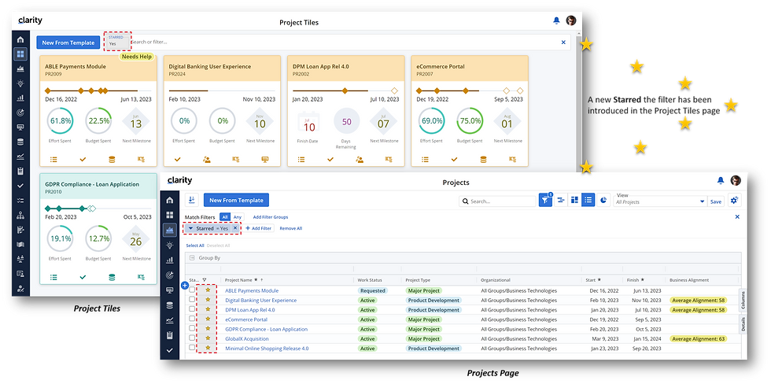
Task: Click Select All link
Action: 195,246
